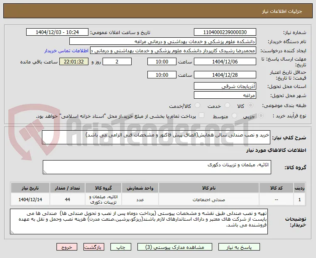Click the واحد شمارش column header
316x258 pixels.
point(140,188)
